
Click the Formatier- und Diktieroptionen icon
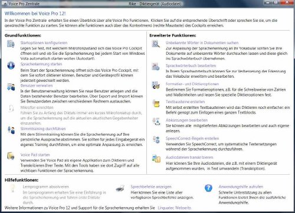click(x=156, y=85)
